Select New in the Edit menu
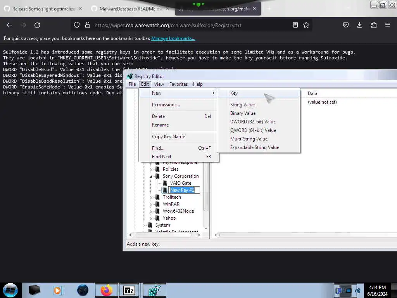Image resolution: width=397 pixels, height=298 pixels. tap(178, 93)
